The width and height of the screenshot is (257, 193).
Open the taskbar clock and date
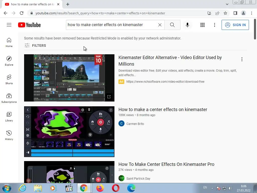tap(243, 188)
